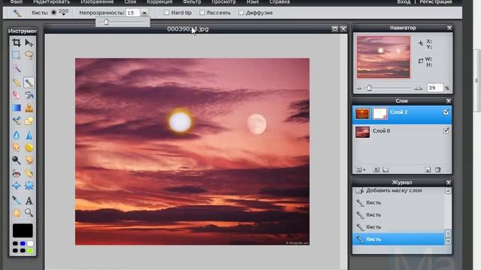Viewport: 481px width, 270px height.
Task: Select the Clone Stamp tool
Action: coord(29,108)
